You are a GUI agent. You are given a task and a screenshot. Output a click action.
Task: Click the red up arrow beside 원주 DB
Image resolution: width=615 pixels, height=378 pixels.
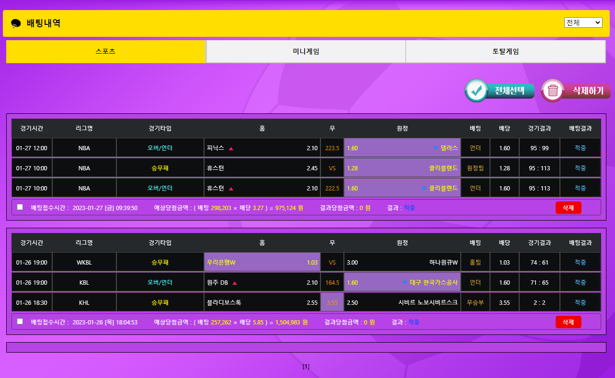(x=235, y=283)
